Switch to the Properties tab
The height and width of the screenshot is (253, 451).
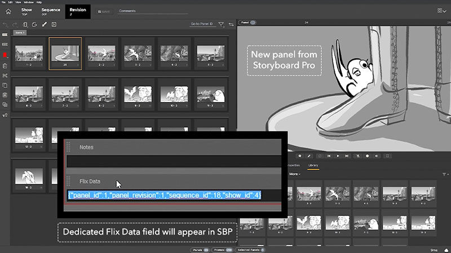(x=294, y=165)
